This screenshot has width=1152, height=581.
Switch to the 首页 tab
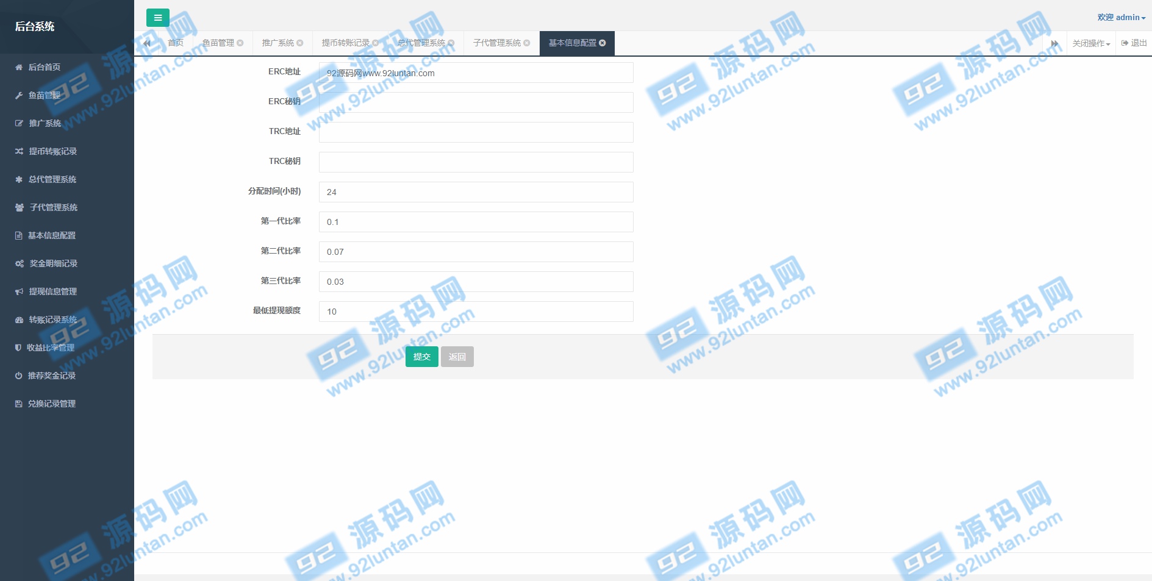click(176, 43)
